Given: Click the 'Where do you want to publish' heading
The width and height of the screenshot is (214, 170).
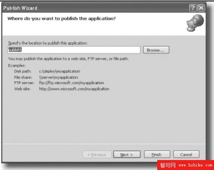Looking at the screenshot, I should tap(62, 18).
